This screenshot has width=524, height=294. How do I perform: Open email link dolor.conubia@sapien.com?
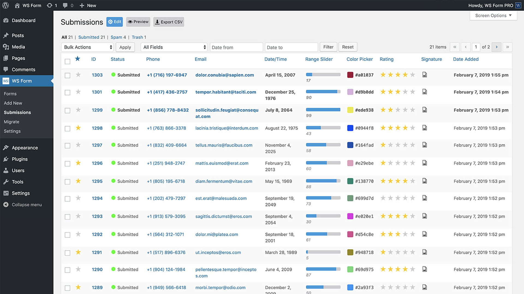pyautogui.click(x=224, y=75)
